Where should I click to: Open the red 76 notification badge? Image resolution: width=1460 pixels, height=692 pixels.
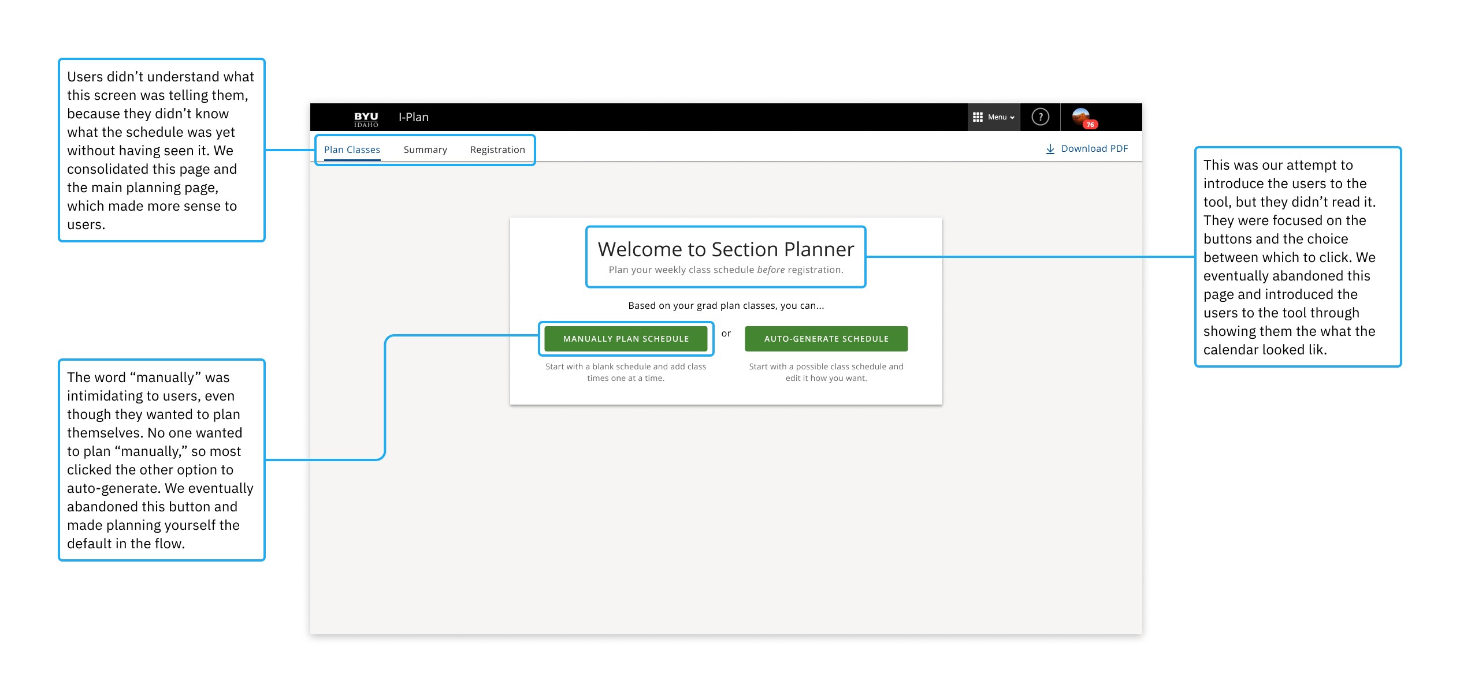point(1090,125)
